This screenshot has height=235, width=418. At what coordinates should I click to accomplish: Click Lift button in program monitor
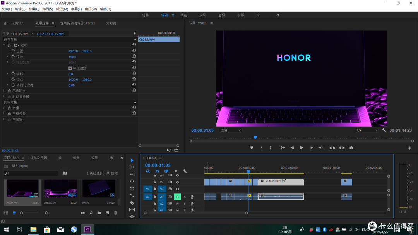click(332, 148)
